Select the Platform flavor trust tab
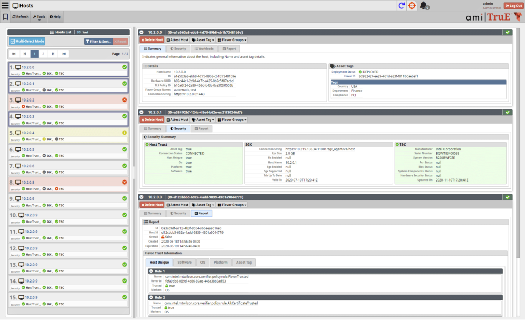The height and width of the screenshot is (322, 525). click(x=220, y=262)
